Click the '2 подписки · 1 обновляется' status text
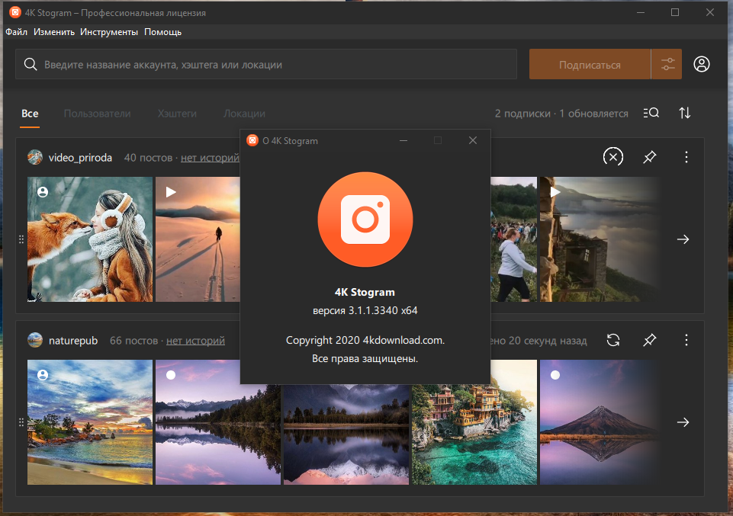 point(561,114)
